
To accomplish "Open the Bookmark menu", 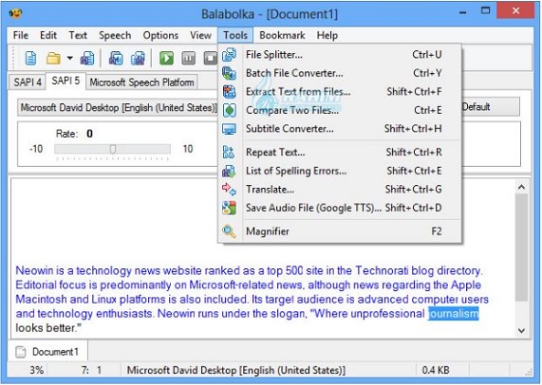I will click(282, 35).
